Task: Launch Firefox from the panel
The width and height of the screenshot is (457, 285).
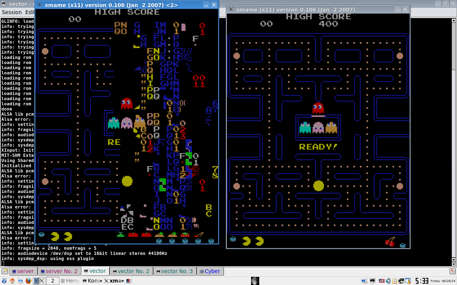Action: coord(29,281)
